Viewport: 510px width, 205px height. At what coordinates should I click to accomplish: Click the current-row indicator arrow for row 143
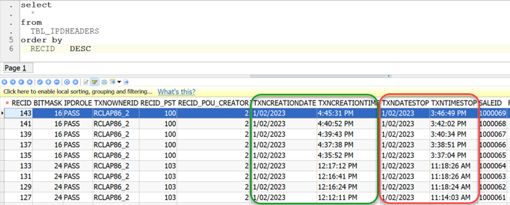point(3,113)
